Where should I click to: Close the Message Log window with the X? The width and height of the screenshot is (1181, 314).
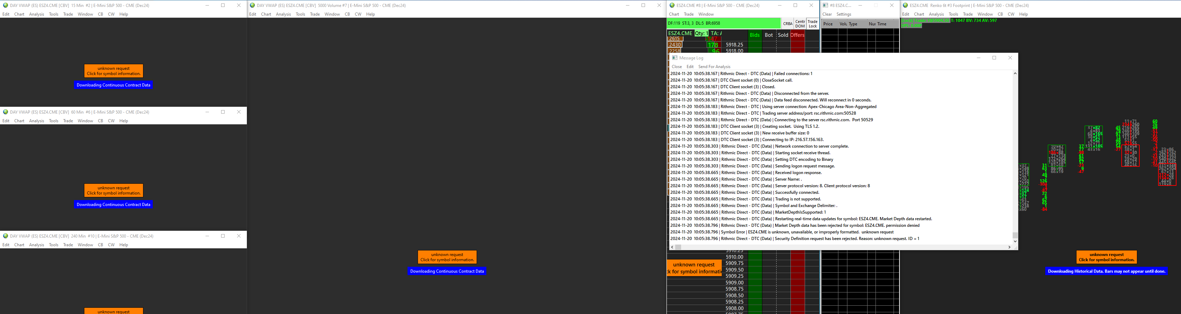[1010, 58]
